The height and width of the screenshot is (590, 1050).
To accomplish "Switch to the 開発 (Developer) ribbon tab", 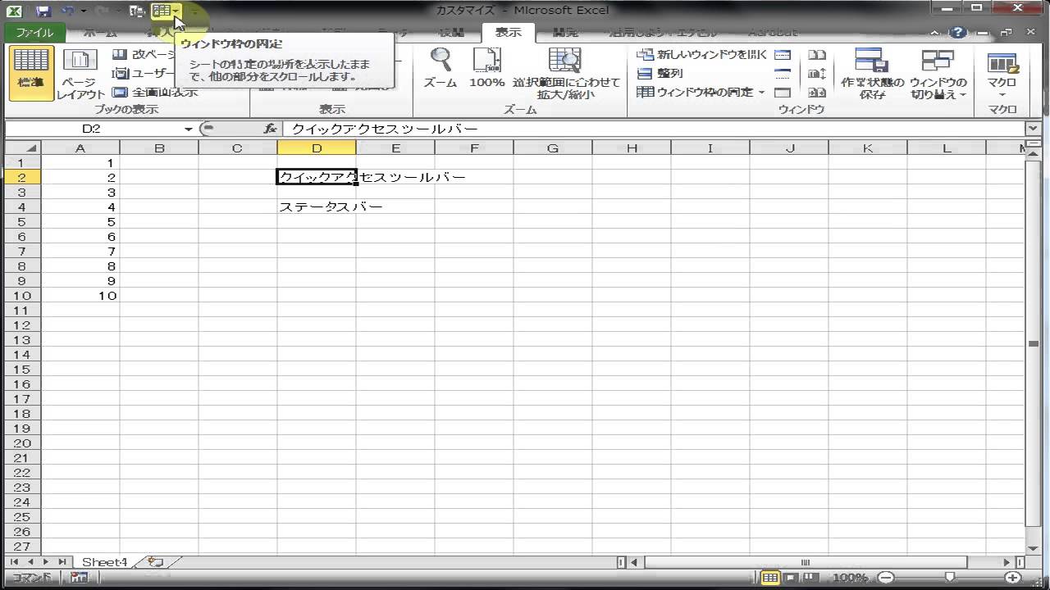I will click(x=565, y=33).
